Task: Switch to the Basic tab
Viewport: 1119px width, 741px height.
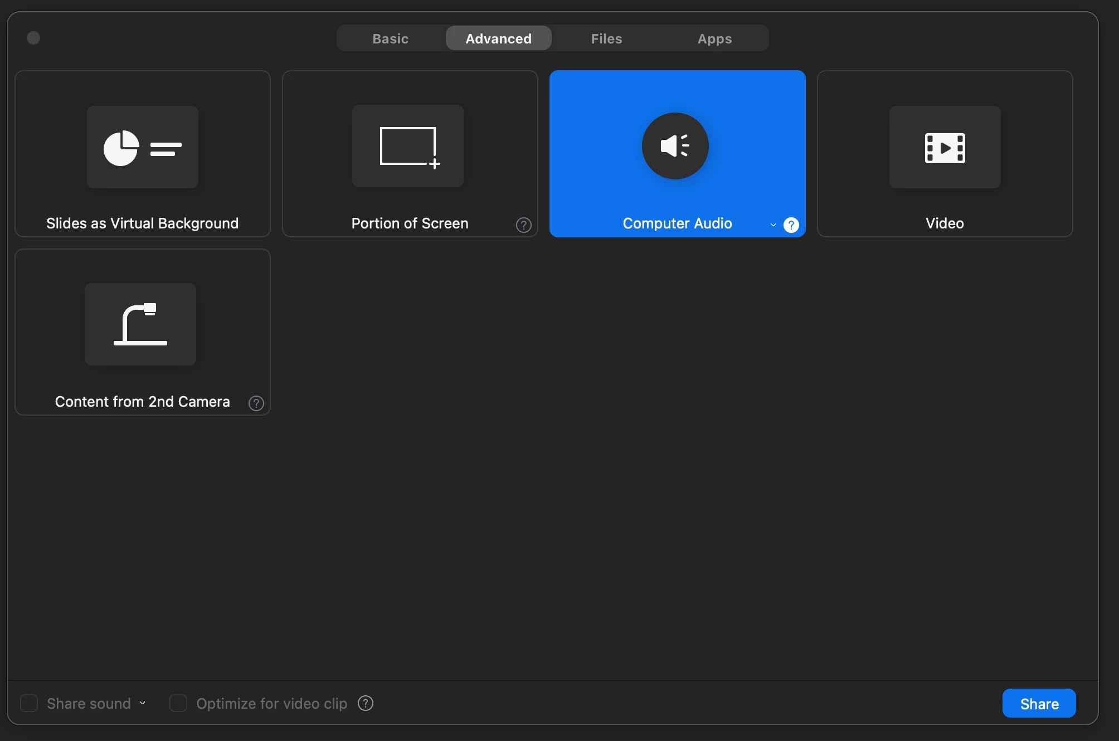Action: tap(390, 38)
